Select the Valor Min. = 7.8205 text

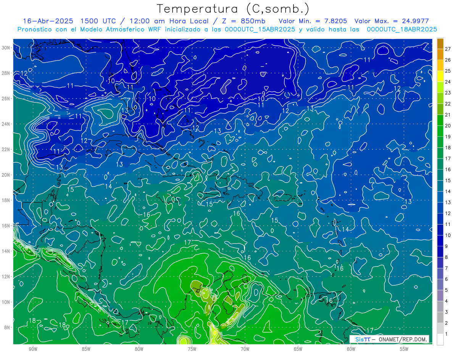point(313,21)
